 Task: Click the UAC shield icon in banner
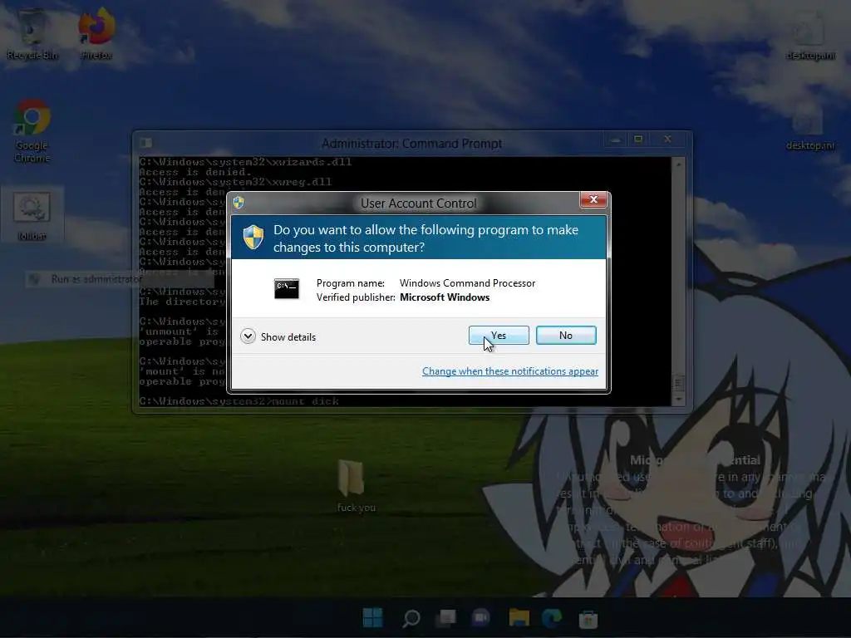tap(253, 238)
